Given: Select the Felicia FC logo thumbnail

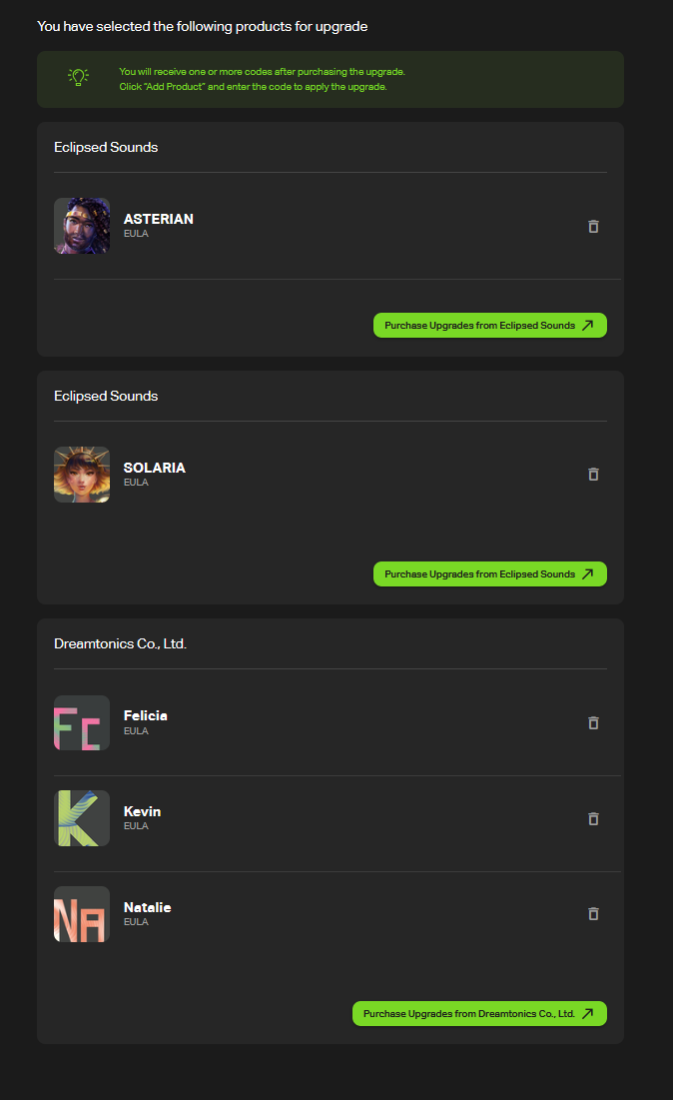Looking at the screenshot, I should [82, 722].
